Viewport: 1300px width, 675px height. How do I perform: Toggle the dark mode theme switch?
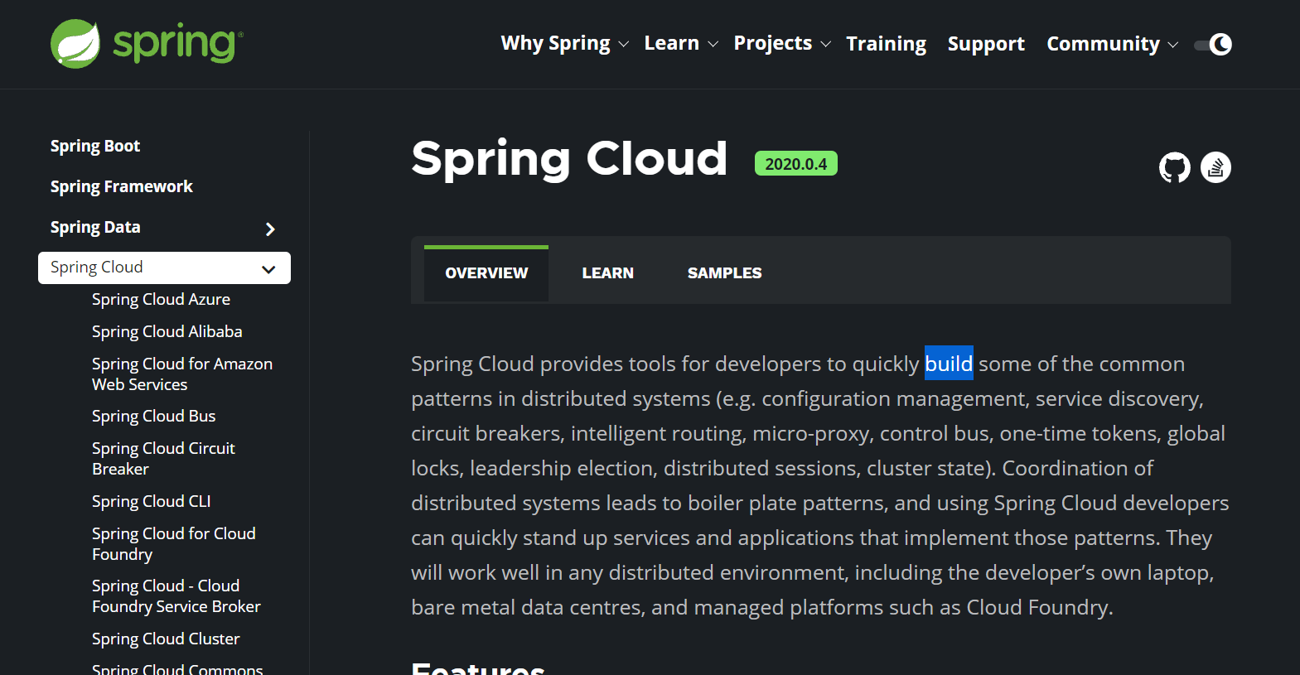click(x=1213, y=44)
